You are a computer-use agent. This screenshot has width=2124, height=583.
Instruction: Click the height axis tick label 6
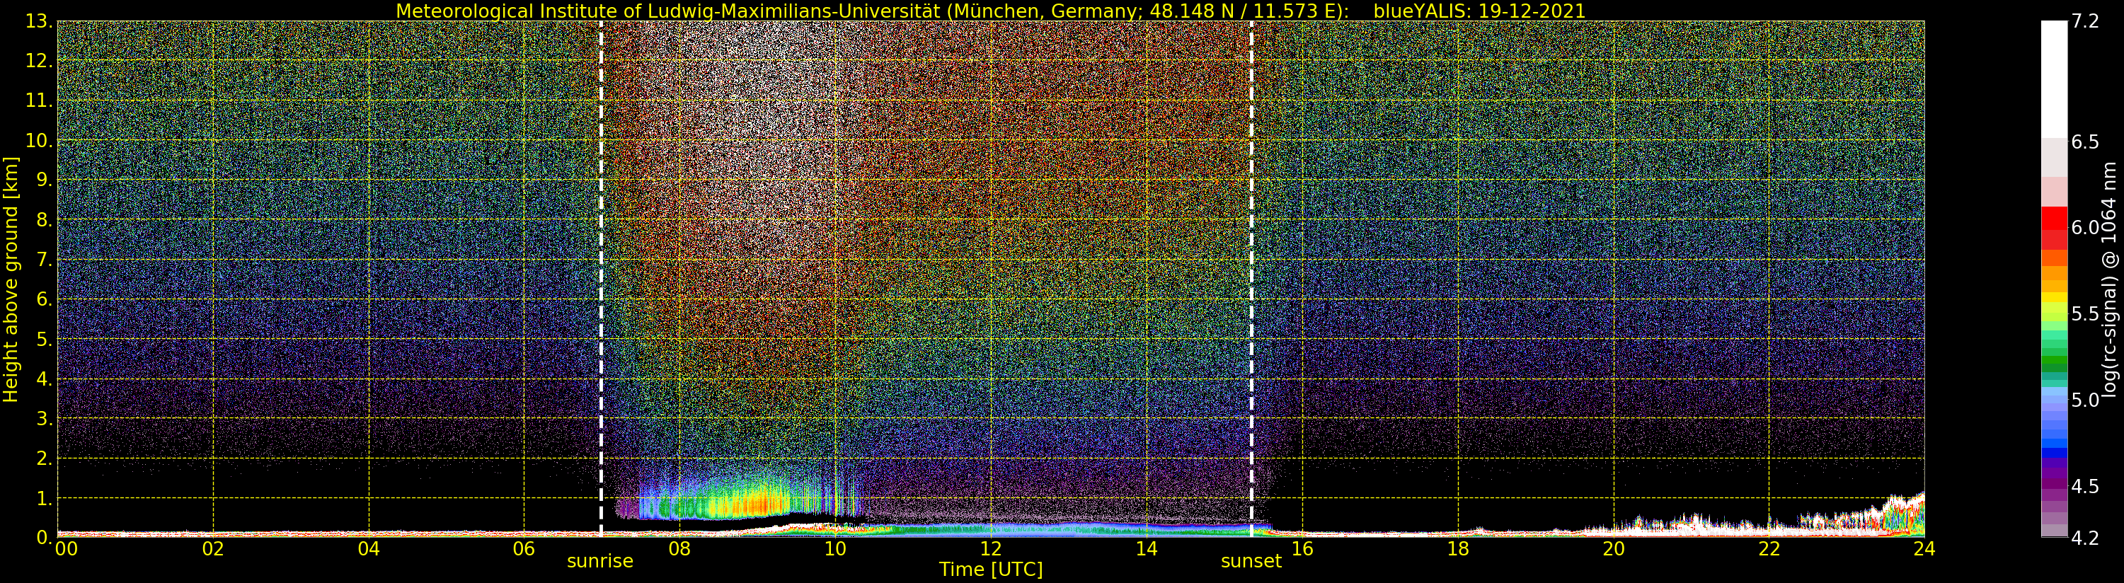tap(45, 300)
